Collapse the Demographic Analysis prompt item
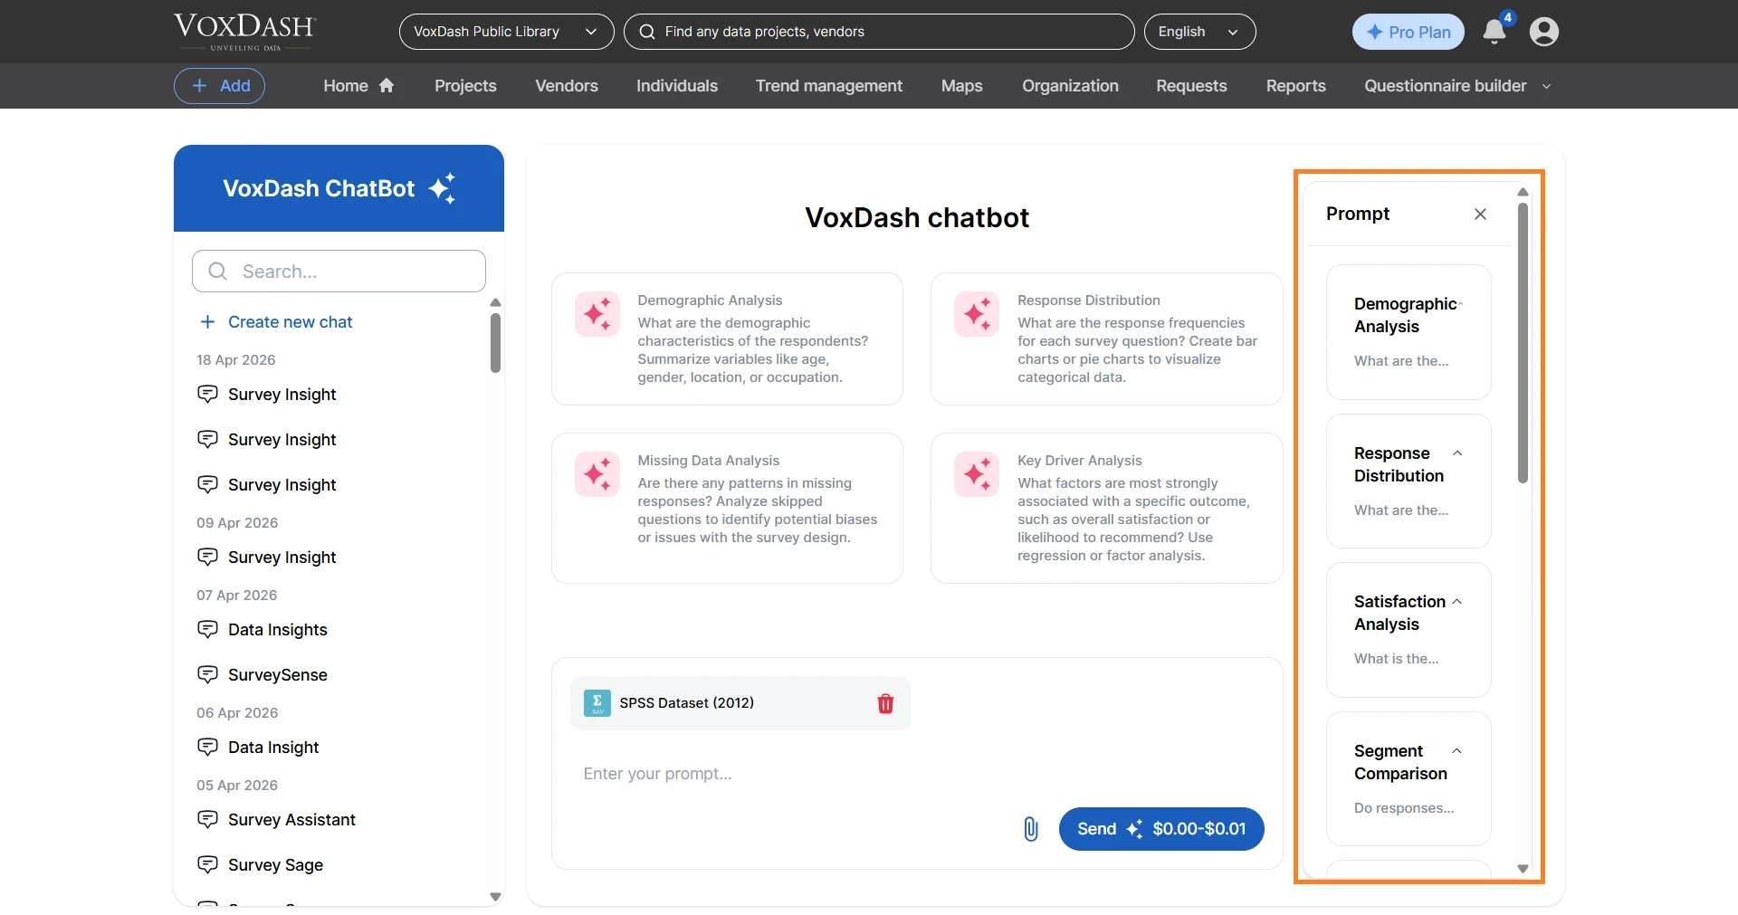Viewport: 1738px width, 915px height. pyautogui.click(x=1460, y=304)
